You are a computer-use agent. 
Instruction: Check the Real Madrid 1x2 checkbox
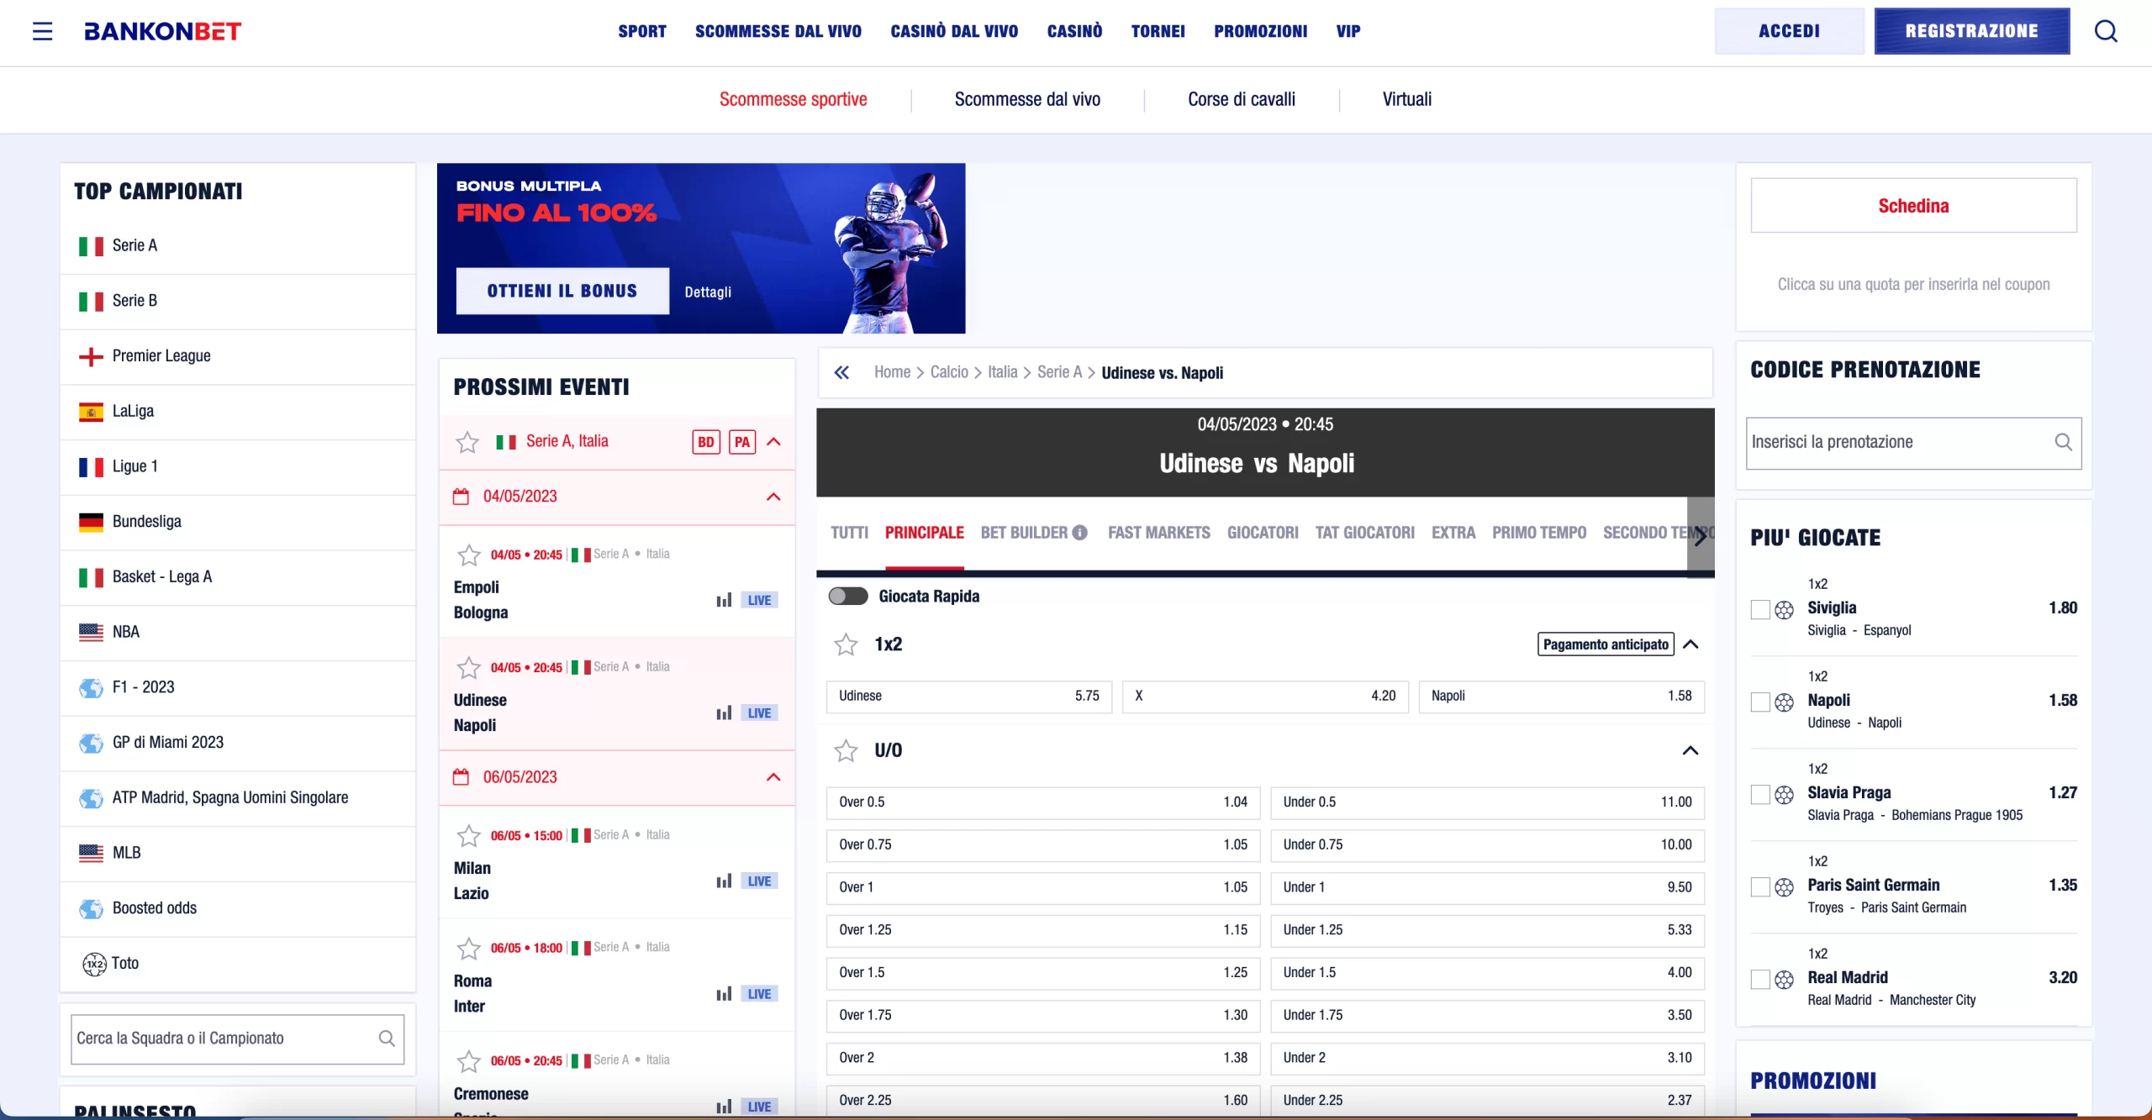[x=1760, y=979]
